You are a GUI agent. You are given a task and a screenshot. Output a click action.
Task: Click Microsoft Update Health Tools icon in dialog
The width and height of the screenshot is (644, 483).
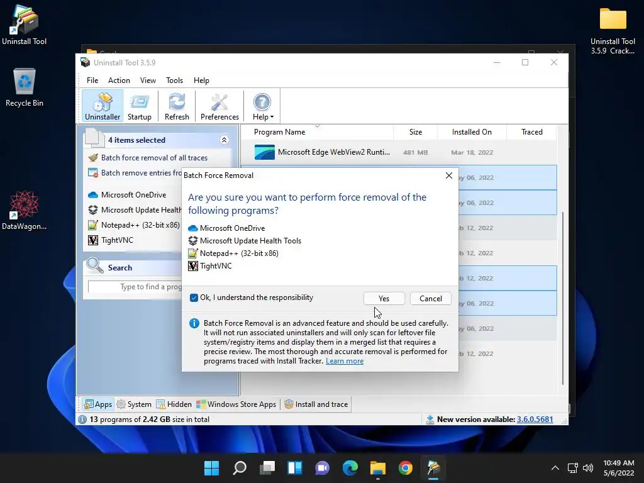pos(192,241)
